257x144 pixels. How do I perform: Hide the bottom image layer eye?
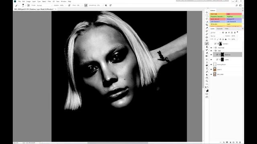pos(211,74)
